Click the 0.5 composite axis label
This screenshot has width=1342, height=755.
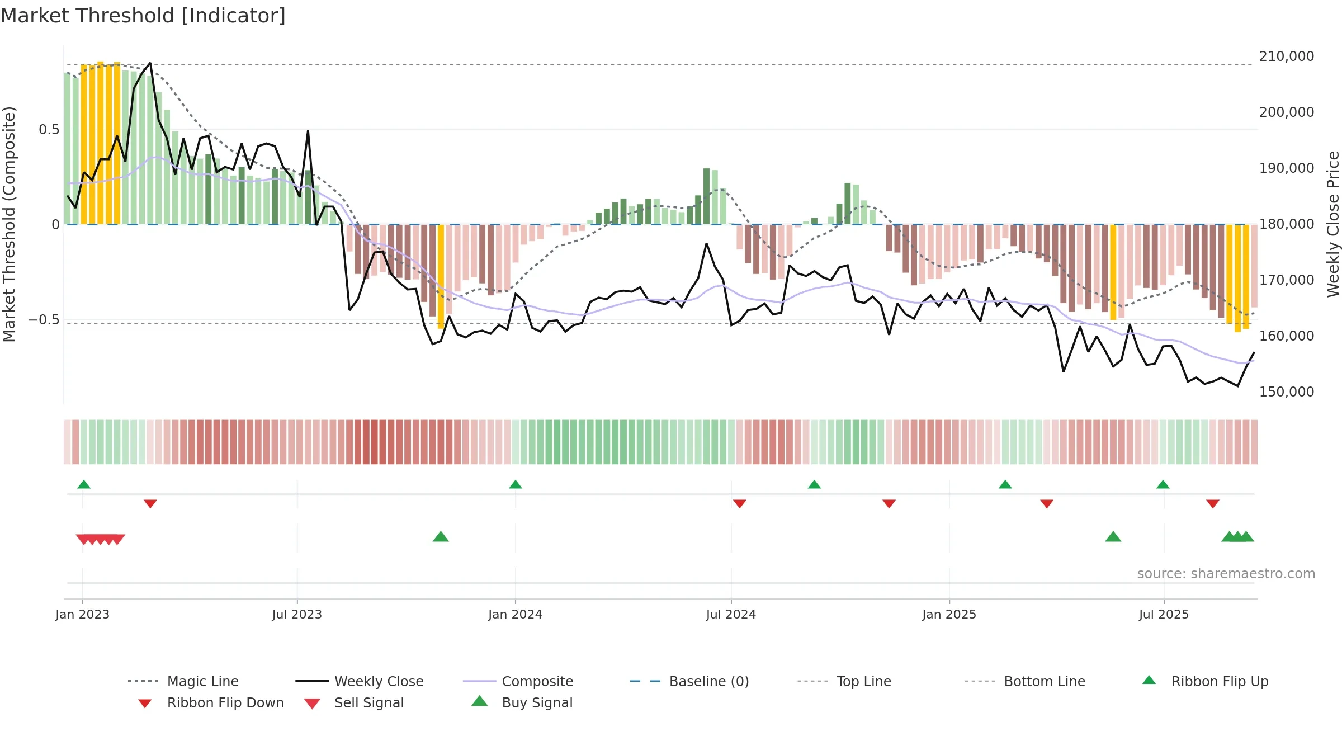tap(49, 130)
